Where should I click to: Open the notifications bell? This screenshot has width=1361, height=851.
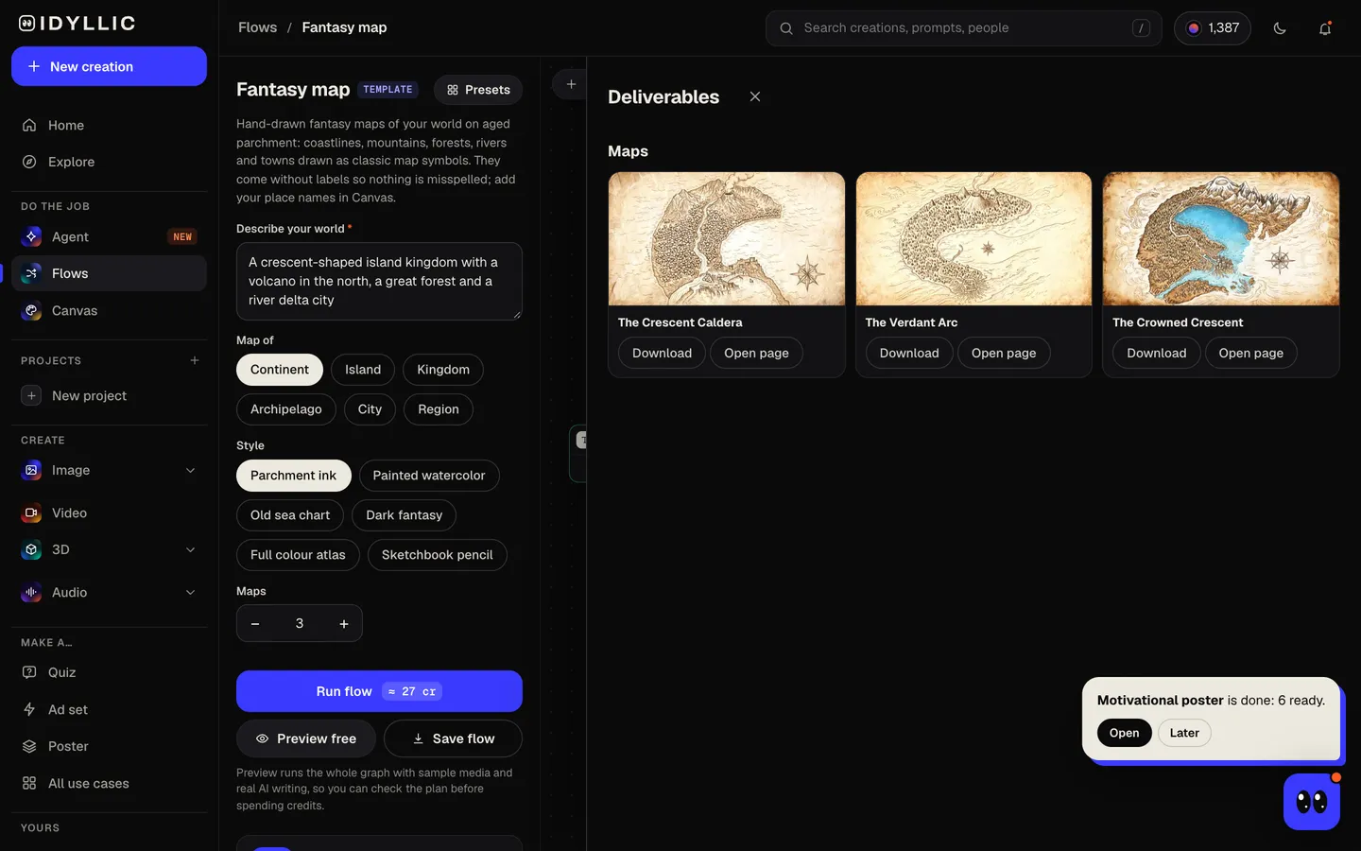point(1325,28)
